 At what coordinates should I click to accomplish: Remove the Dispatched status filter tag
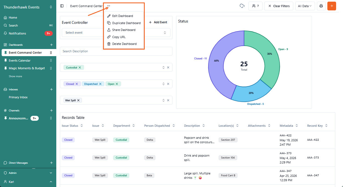(100, 84)
